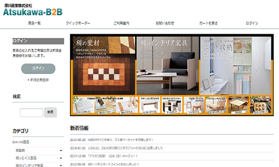Select the coaster product thumbnail with bottle

click(105, 105)
